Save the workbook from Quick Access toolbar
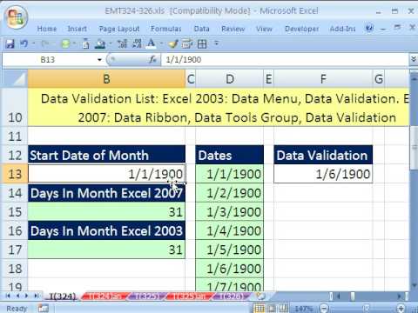This screenshot has width=418, height=313. click(x=10, y=43)
